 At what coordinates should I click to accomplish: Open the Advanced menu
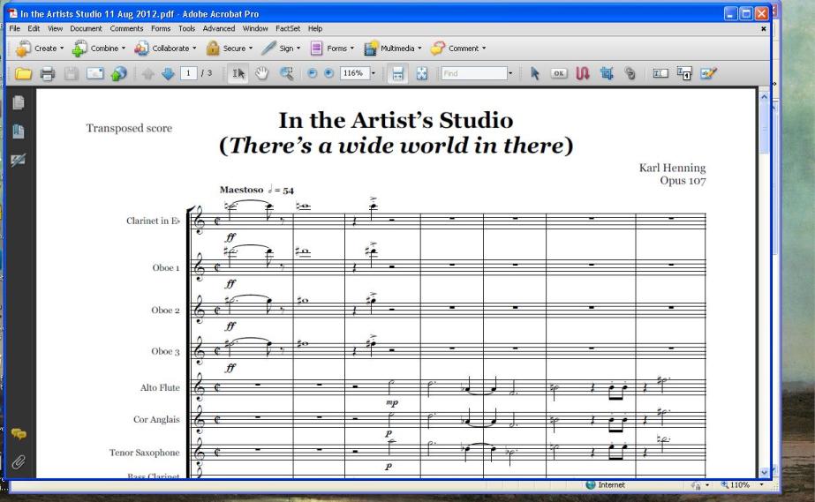click(x=219, y=28)
